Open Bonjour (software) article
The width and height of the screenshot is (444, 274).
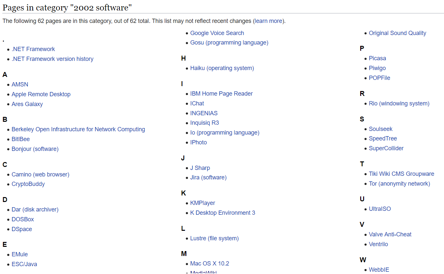coord(35,149)
